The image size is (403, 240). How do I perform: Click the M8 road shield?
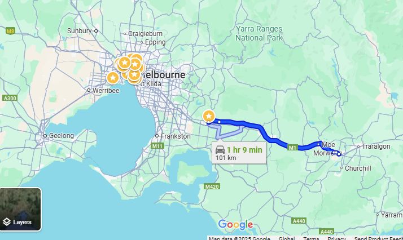click(x=10, y=32)
